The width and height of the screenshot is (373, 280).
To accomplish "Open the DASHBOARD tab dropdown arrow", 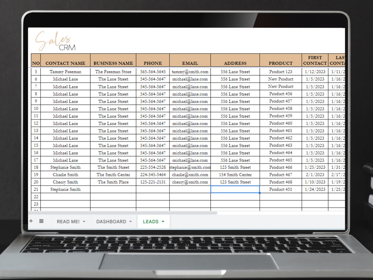I will (131, 221).
